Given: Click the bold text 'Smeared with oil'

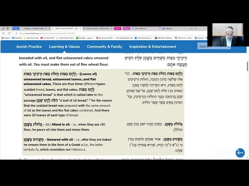Looking at the screenshot, I should 60,139.
